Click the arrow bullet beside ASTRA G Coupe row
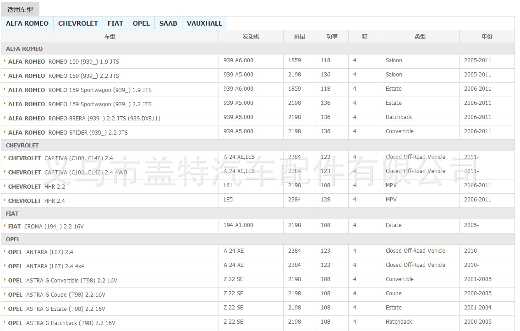 [5, 294]
